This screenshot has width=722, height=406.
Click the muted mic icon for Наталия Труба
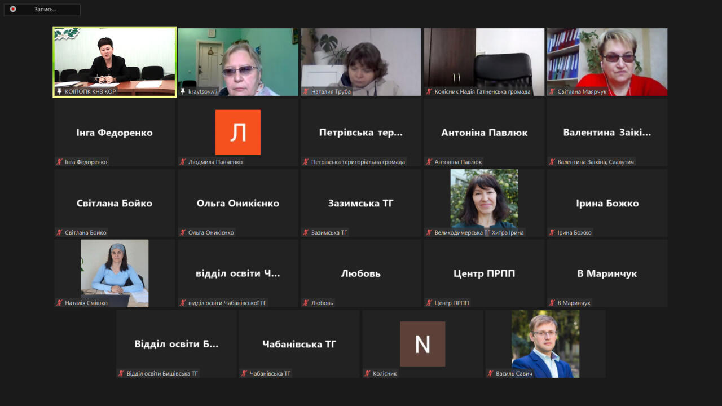pos(306,91)
